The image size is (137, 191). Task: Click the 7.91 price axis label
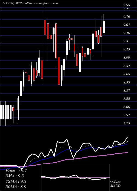127,115
